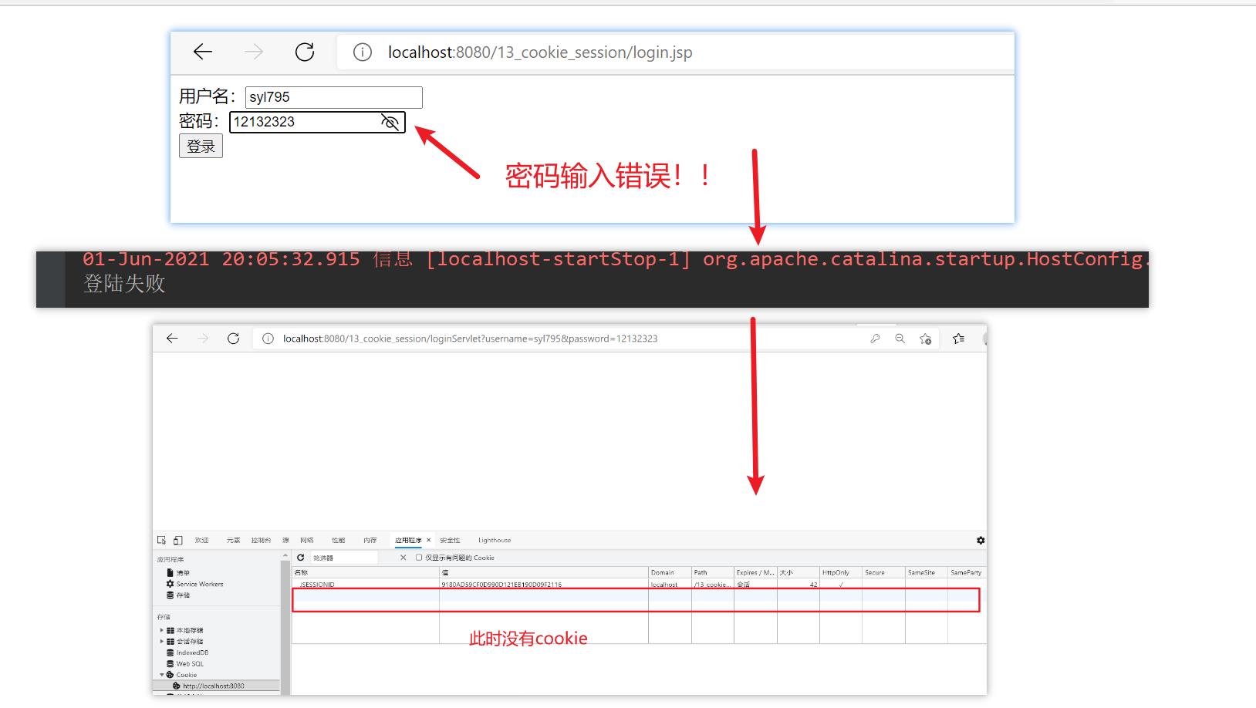Activate the DevTools inspect element tool
The width and height of the screenshot is (1256, 708).
pyautogui.click(x=161, y=541)
